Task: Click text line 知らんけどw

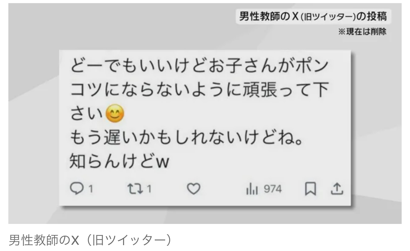Action: (120, 161)
